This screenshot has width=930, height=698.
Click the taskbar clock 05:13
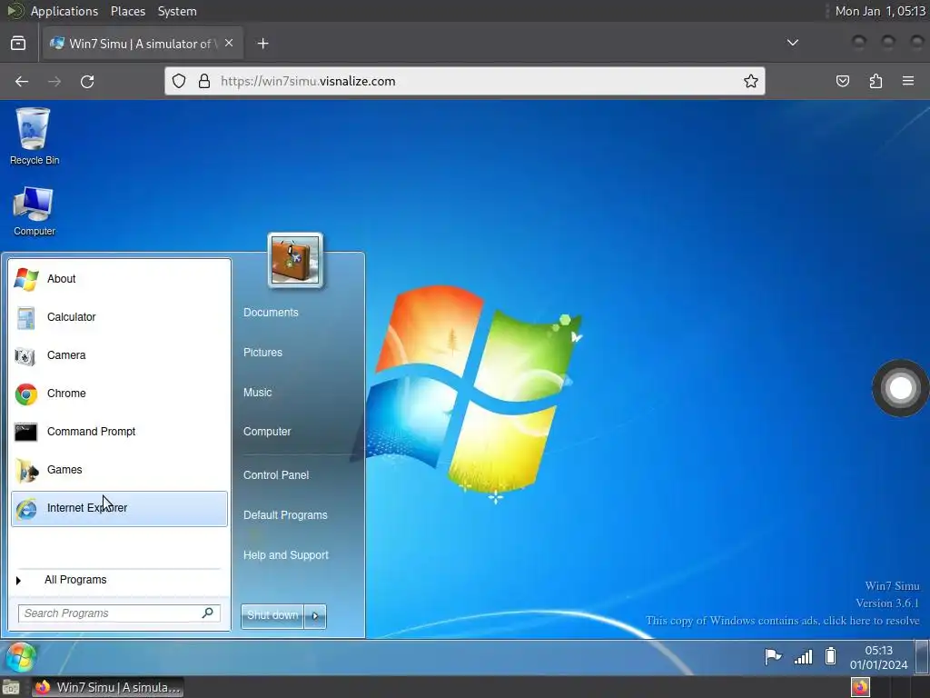[878, 657]
